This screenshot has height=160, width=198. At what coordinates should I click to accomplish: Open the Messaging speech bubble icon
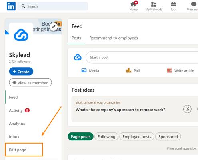(x=194, y=4)
